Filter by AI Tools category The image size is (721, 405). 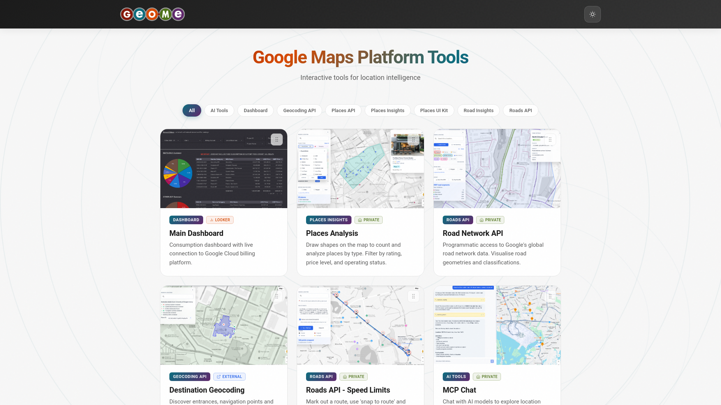219,110
